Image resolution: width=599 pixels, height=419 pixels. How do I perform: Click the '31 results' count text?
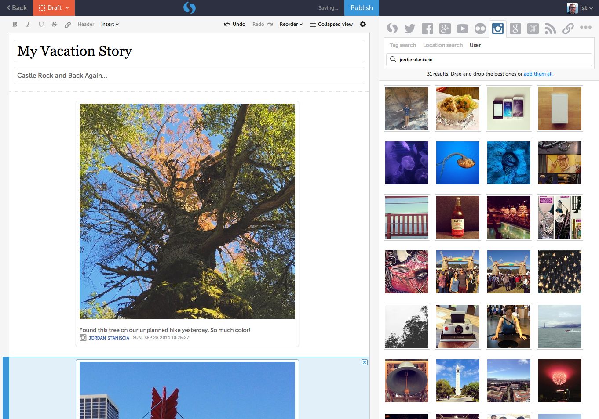click(x=438, y=74)
